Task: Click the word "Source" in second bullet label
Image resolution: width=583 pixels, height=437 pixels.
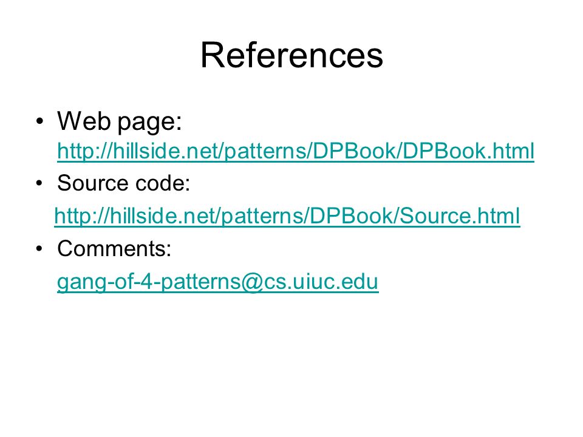Action: (93, 183)
